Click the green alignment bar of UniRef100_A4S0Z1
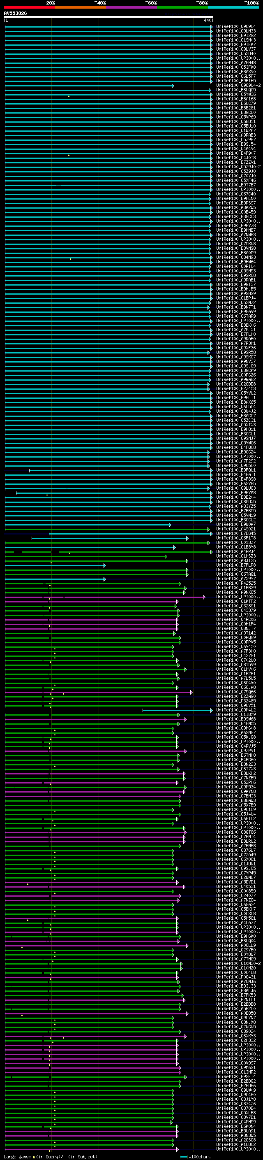Screen dimensions: 263x1160 (x=107, y=530)
